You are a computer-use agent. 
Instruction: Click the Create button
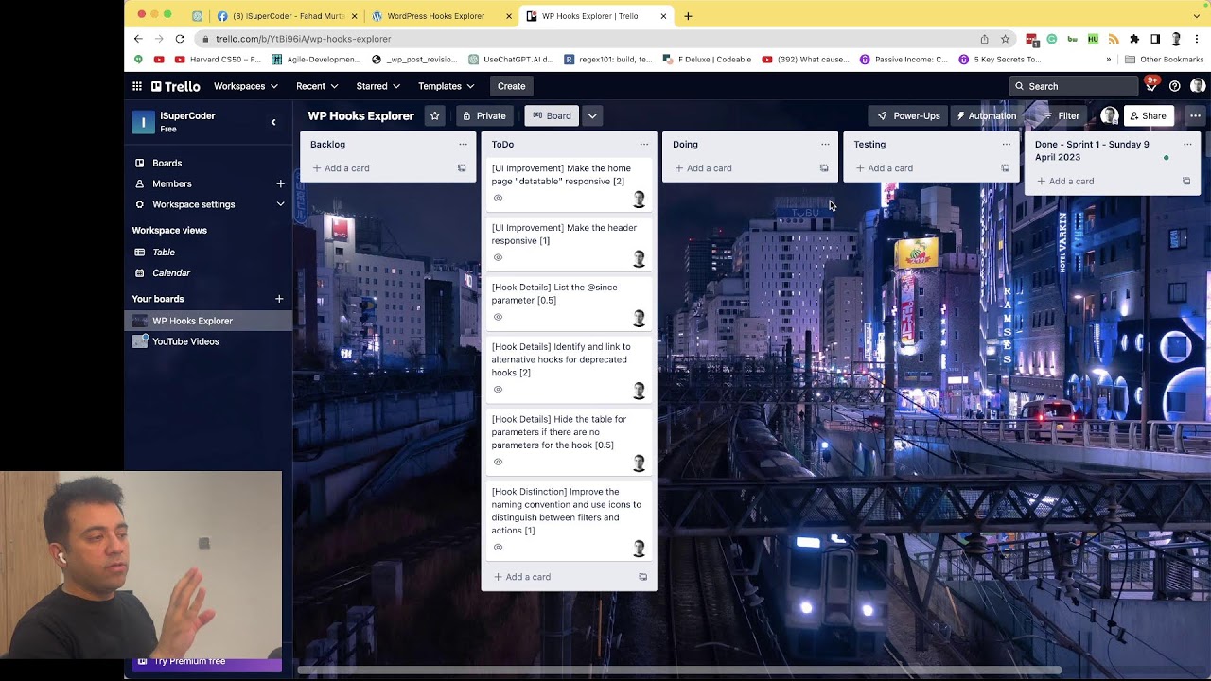click(512, 86)
